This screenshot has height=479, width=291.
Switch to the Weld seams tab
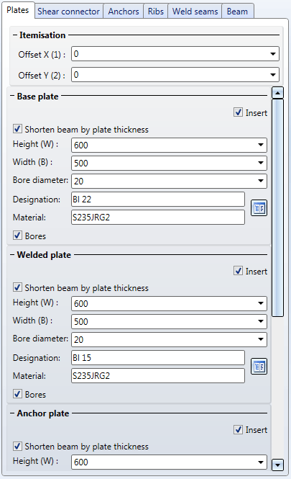click(x=195, y=12)
